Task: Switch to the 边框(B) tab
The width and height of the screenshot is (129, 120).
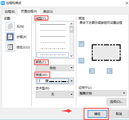Action: click(x=10, y=11)
